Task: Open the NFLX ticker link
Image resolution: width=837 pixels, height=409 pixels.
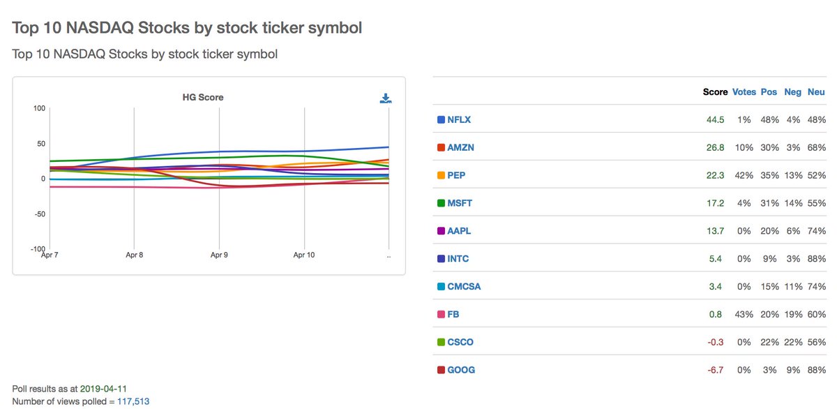Action: pos(459,120)
